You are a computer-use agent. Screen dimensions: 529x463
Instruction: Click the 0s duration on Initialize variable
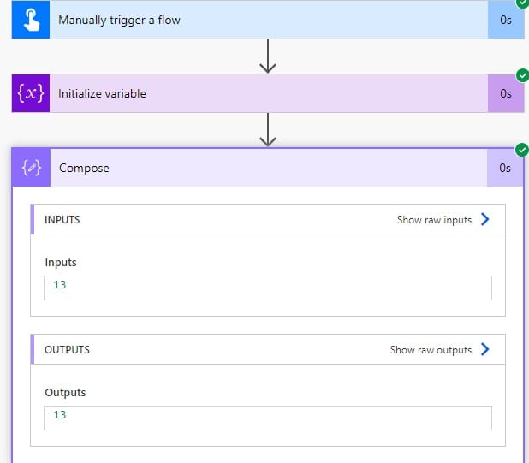click(x=506, y=94)
